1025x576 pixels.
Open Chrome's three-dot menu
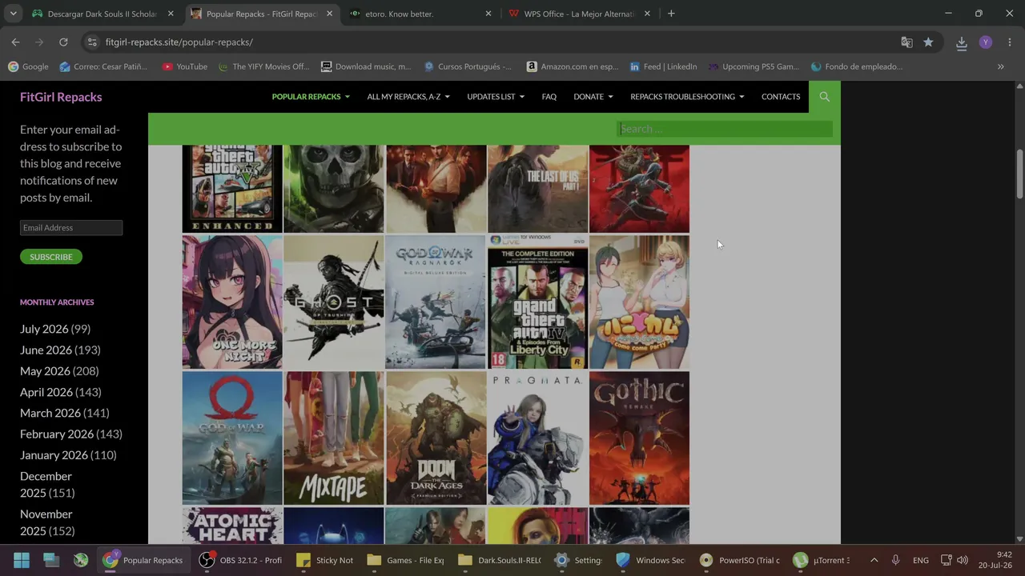[1009, 42]
